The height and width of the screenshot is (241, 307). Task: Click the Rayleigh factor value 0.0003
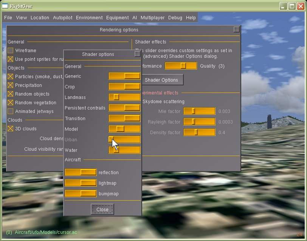(x=226, y=122)
